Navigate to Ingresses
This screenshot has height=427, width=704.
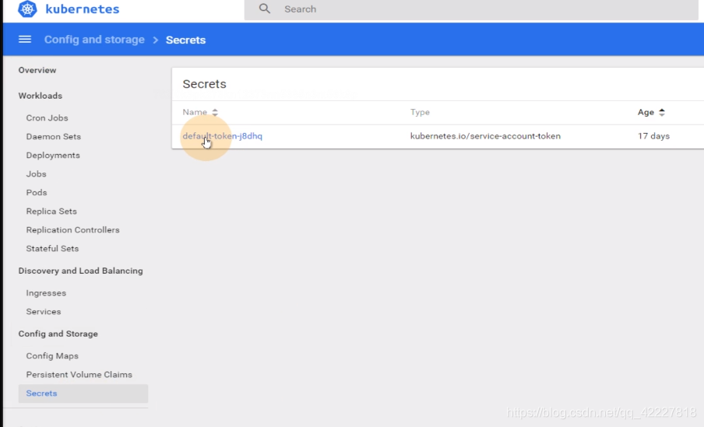click(x=46, y=293)
